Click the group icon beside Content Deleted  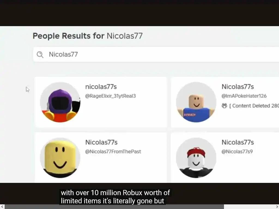pyautogui.click(x=225, y=106)
